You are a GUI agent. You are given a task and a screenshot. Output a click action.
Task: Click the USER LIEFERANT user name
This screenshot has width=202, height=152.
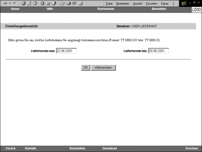(x=144, y=26)
